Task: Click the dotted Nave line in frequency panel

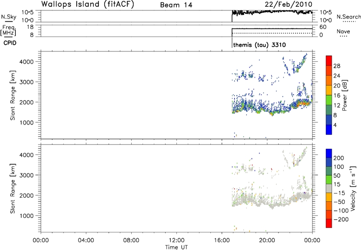Action: click(272, 33)
